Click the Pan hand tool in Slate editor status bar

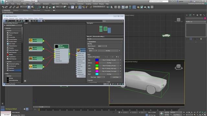coord(110,84)
